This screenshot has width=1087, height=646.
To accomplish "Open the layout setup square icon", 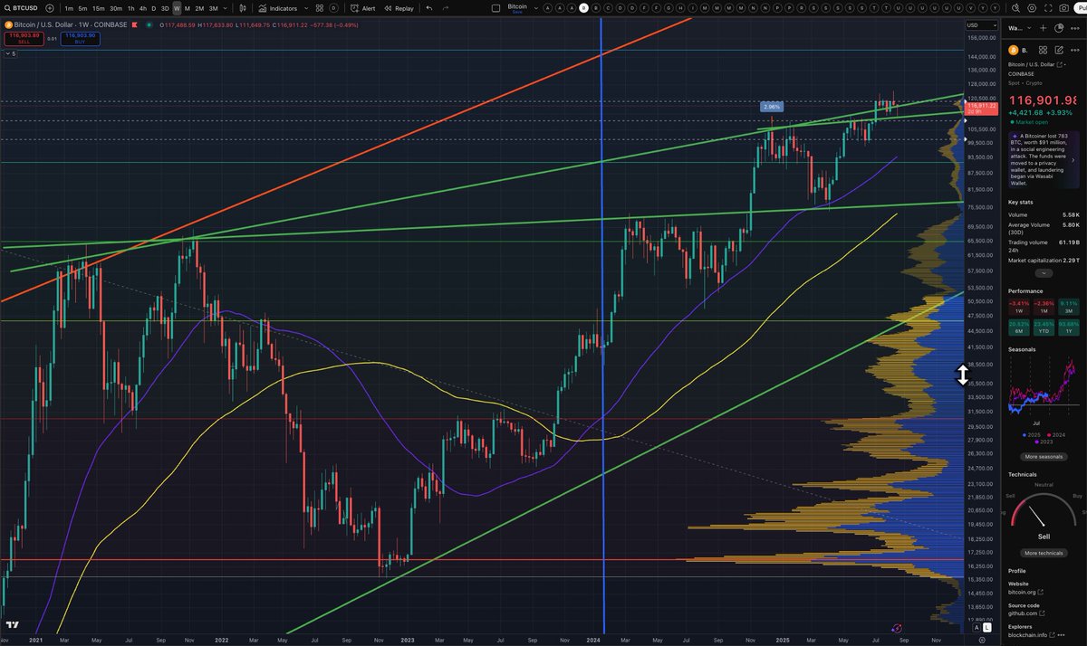I will tap(495, 8).
